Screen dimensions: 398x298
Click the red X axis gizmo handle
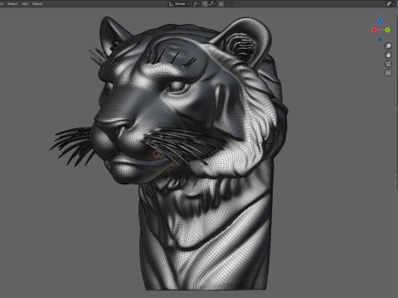point(374,30)
